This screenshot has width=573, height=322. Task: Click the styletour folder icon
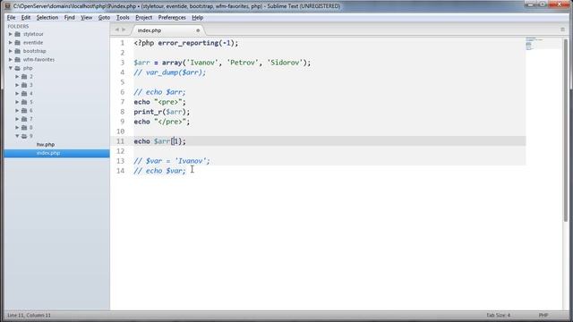click(x=18, y=34)
